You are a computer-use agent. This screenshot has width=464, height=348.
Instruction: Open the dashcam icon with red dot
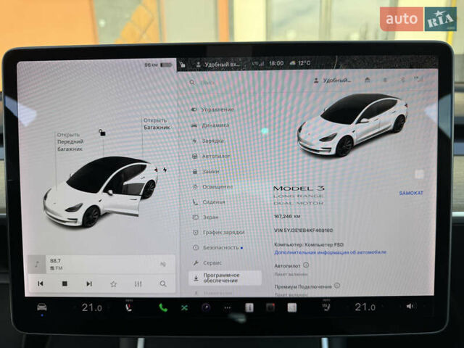click(x=270, y=307)
